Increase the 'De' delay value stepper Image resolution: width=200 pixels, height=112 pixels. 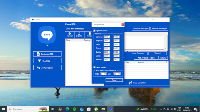pos(105,73)
